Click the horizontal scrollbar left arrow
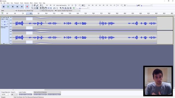This screenshot has width=175, height=98. (x=13, y=90)
